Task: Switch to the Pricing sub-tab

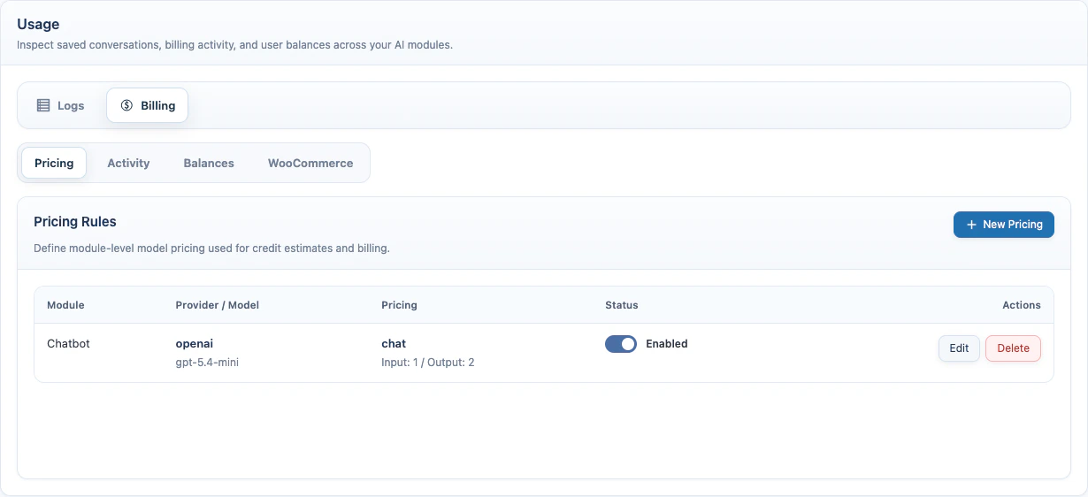Action: coord(54,163)
